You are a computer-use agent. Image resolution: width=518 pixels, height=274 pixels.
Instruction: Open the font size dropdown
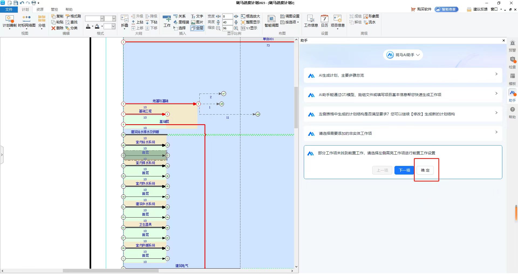point(114,18)
